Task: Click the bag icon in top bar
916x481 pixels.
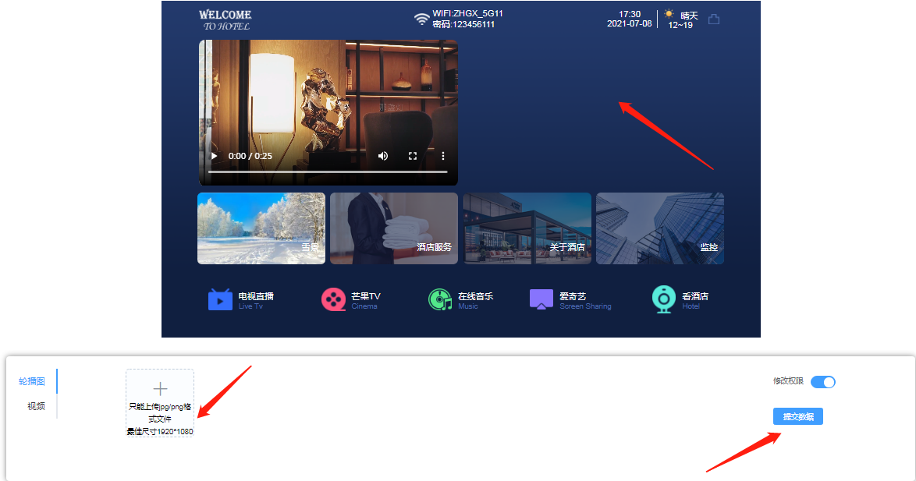Action: tap(713, 19)
